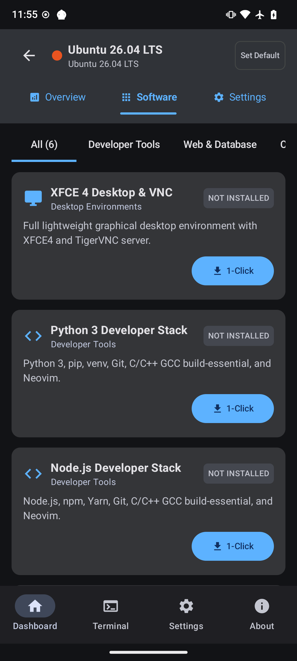Open Dashboard via home icon
The width and height of the screenshot is (297, 661).
pyautogui.click(x=35, y=606)
